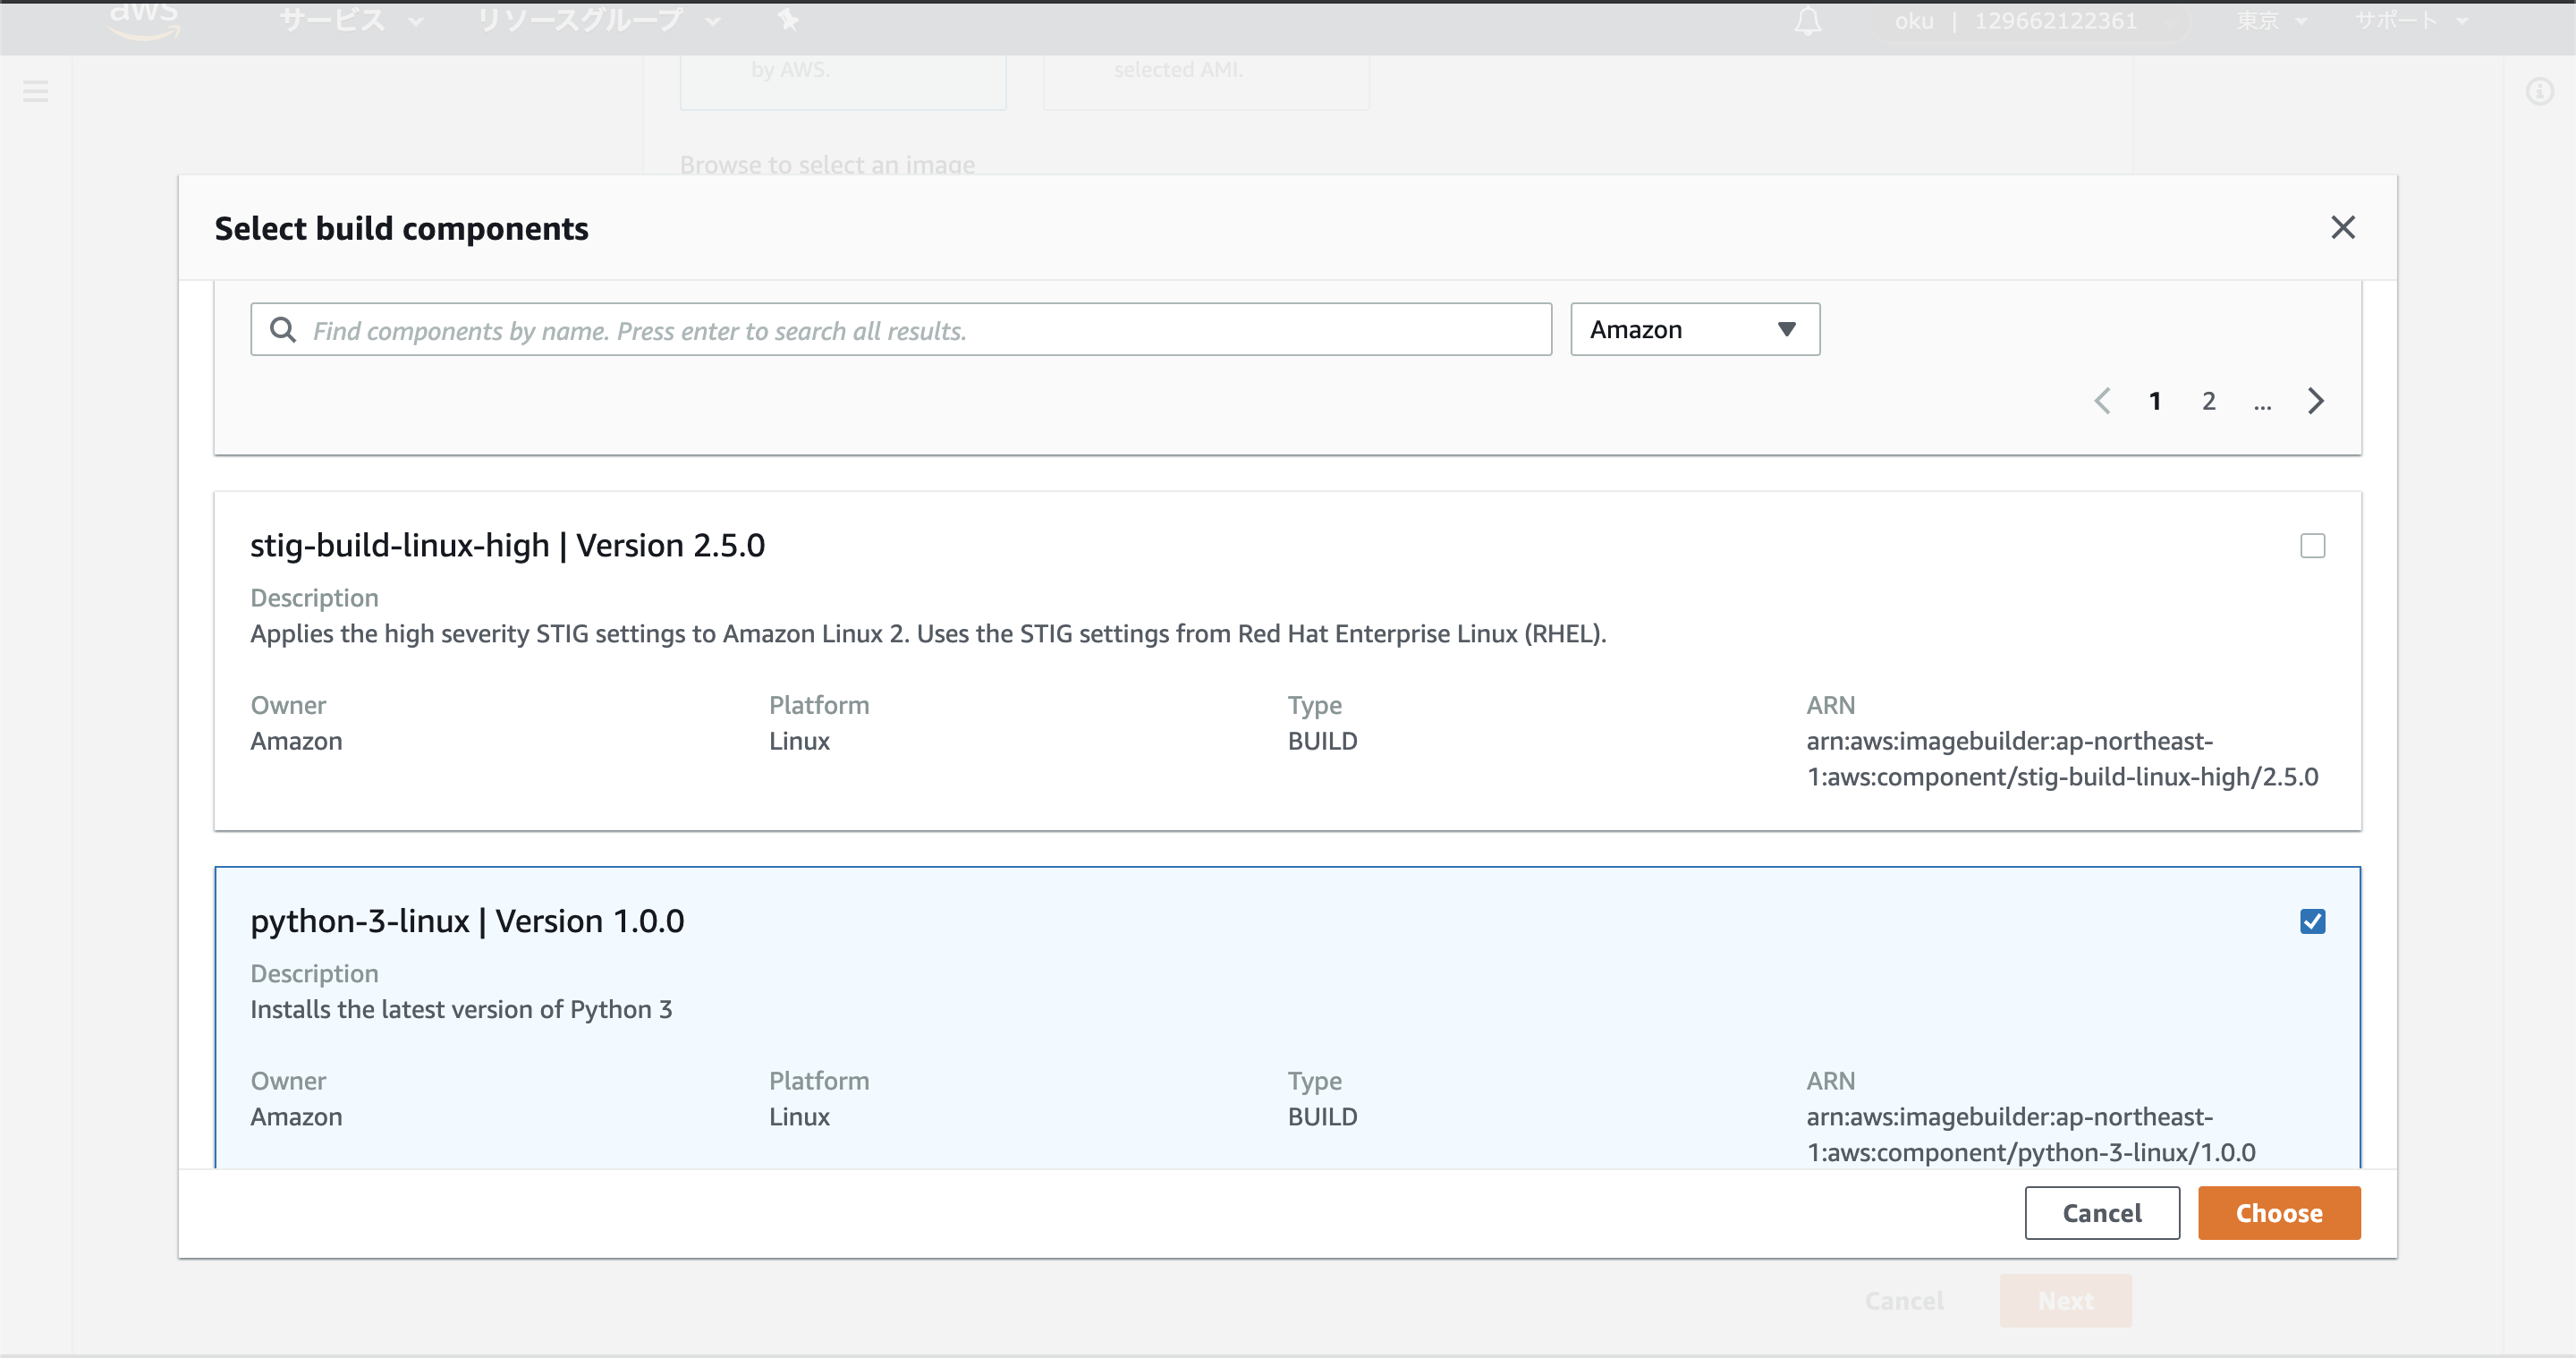Image resolution: width=2576 pixels, height=1358 pixels.
Task: Uncheck the python-3-linux component
Action: 2313,921
